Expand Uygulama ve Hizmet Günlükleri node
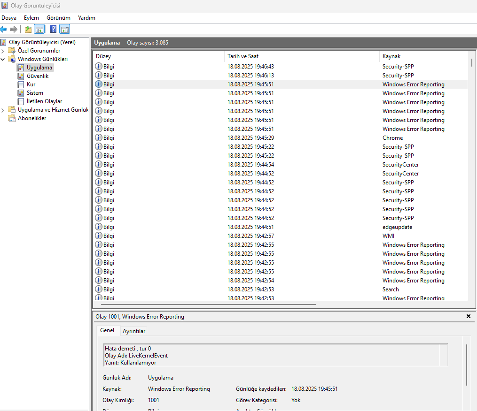Viewport: 477px width, 411px height. click(x=3, y=110)
